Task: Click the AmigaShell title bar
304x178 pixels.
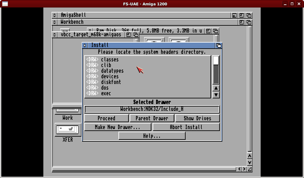Action: pos(144,15)
